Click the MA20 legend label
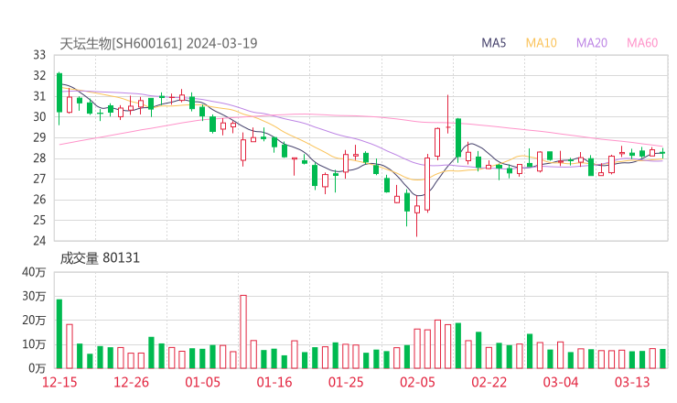Screen dimensions: 677x403 pyautogui.click(x=592, y=43)
